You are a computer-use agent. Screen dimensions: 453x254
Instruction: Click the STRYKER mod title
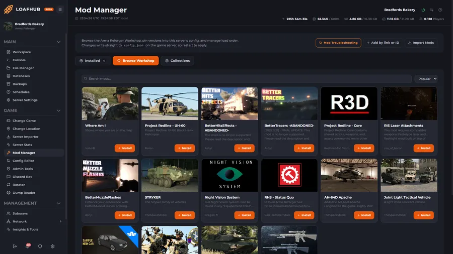(x=153, y=197)
